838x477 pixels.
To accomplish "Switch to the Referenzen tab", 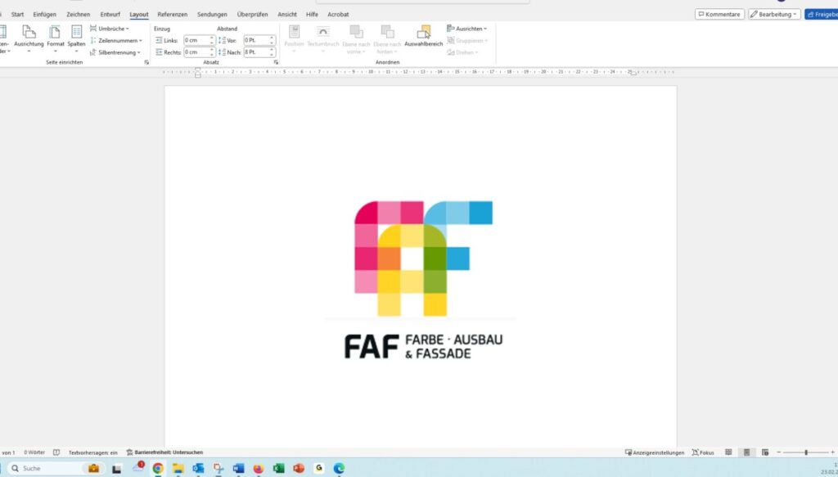I will coord(172,15).
